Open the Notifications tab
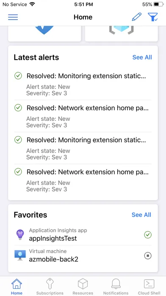166x296 pixels. point(116,286)
